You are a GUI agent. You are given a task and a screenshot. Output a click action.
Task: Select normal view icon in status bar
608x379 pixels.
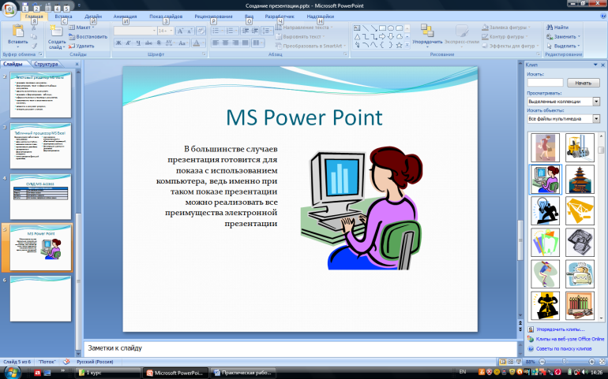click(503, 362)
